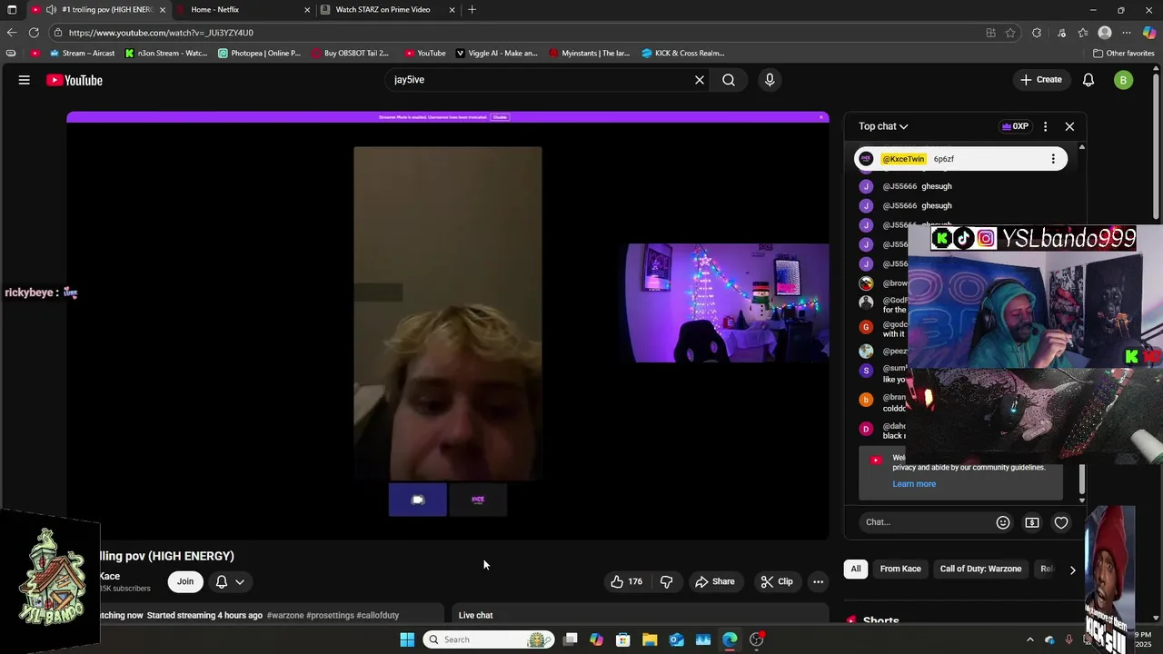Open Photopea bookmark

[260, 54]
